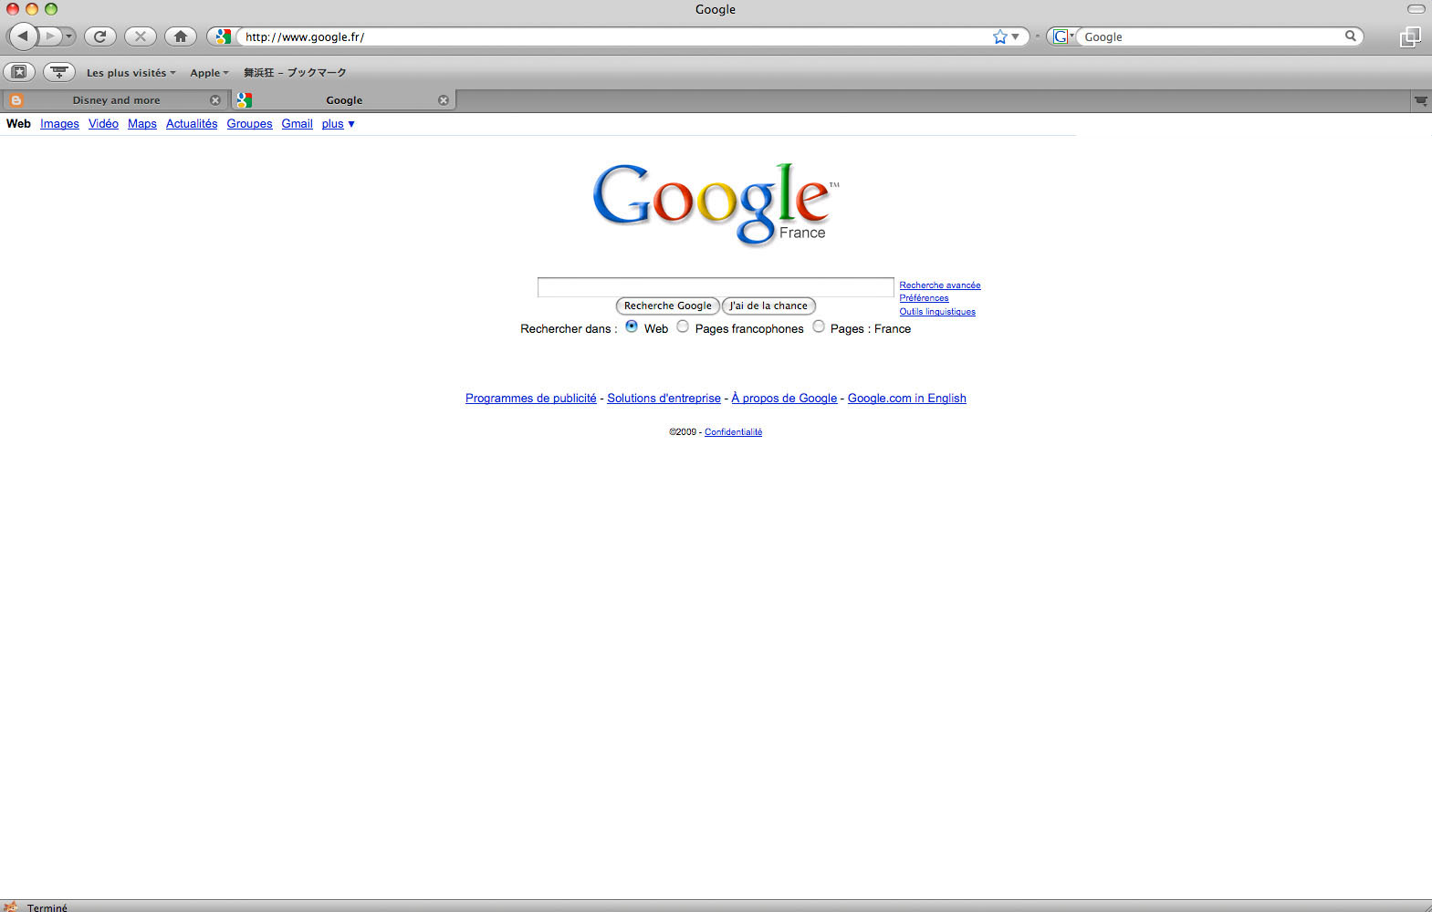The width and height of the screenshot is (1432, 912).
Task: Click into the Google search text field
Action: coord(716,287)
